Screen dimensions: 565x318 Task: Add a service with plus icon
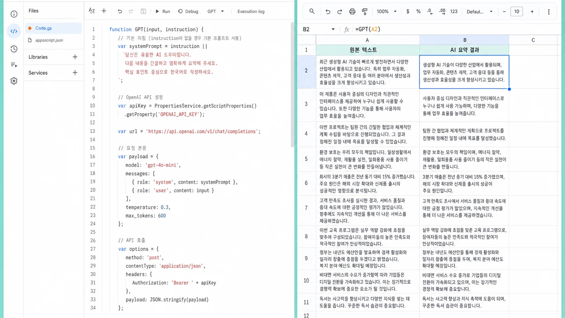(x=75, y=72)
